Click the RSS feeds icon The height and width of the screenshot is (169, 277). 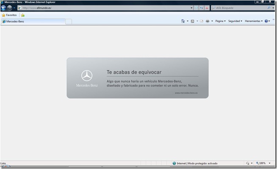click(193, 21)
